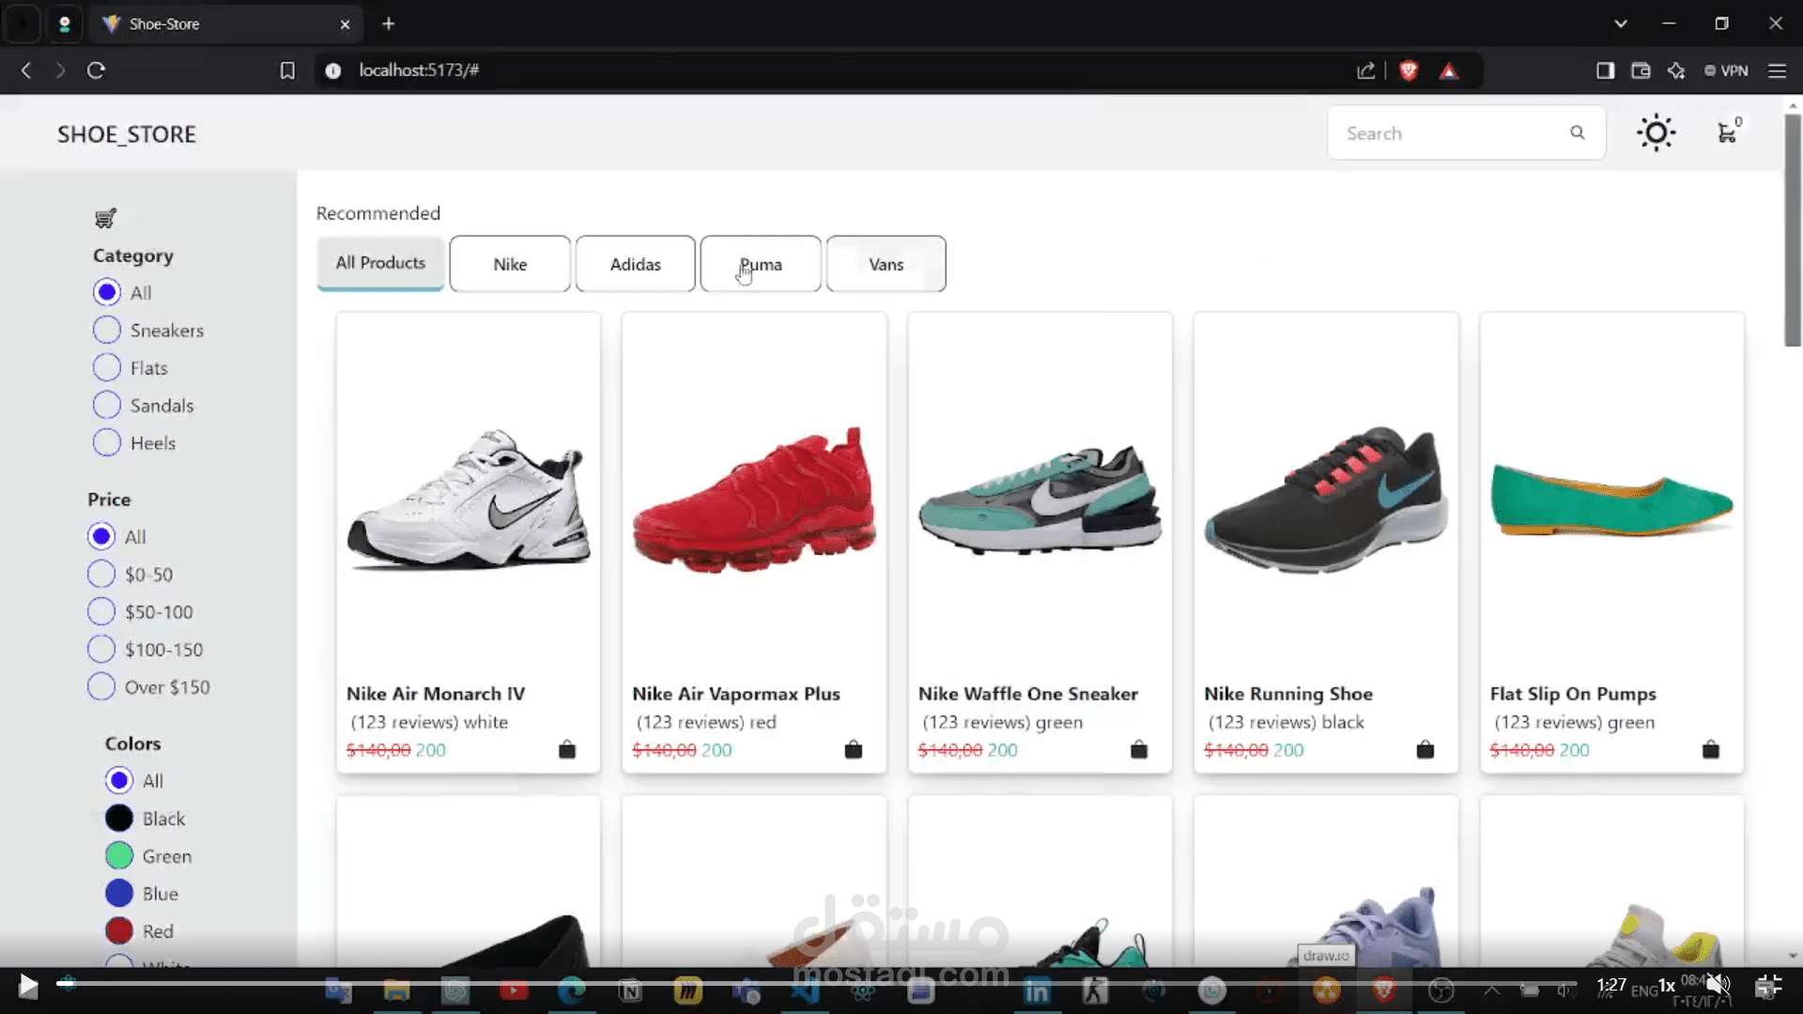
Task: Open the browser hamburger menu
Action: click(x=1777, y=70)
